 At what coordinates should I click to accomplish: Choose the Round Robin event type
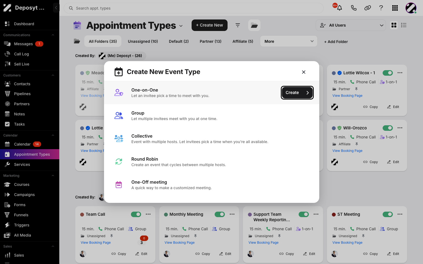[x=212, y=162]
